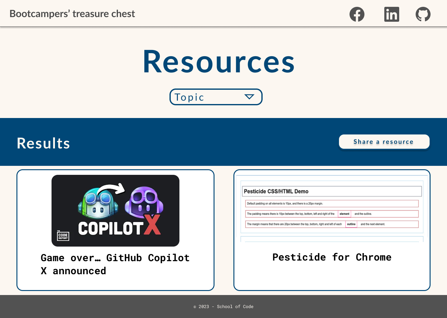Open Pesticide for Chrome resource title

click(332, 257)
